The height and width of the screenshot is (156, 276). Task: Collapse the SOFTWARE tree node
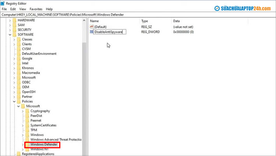tap(10, 35)
